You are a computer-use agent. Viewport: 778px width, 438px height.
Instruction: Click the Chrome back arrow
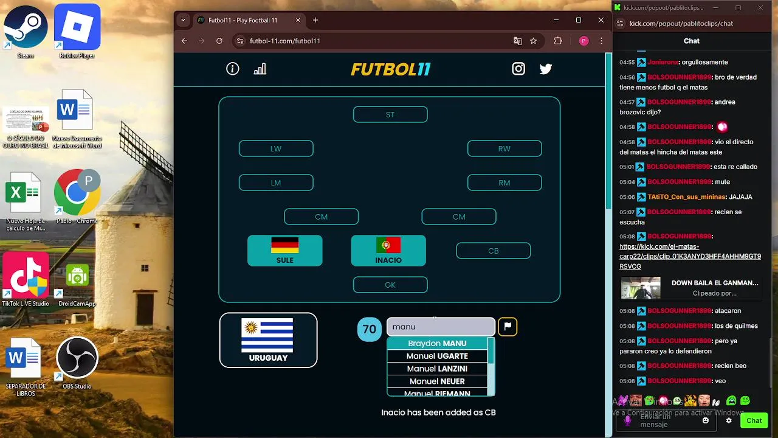[x=185, y=41]
